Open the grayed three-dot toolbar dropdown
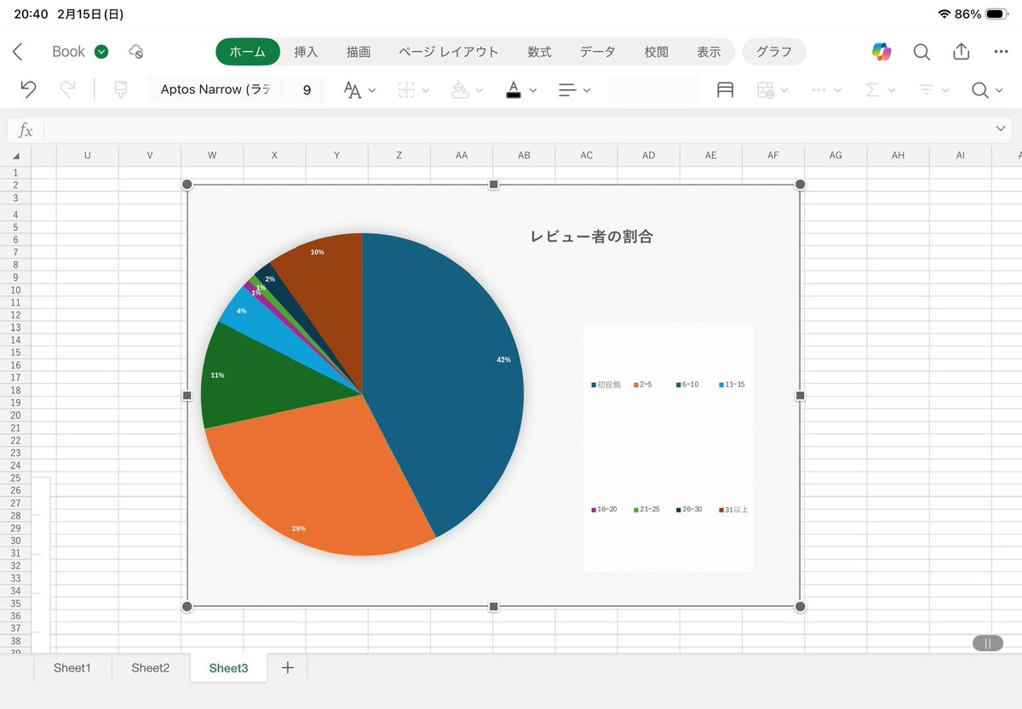The width and height of the screenshot is (1022, 709). pos(825,89)
